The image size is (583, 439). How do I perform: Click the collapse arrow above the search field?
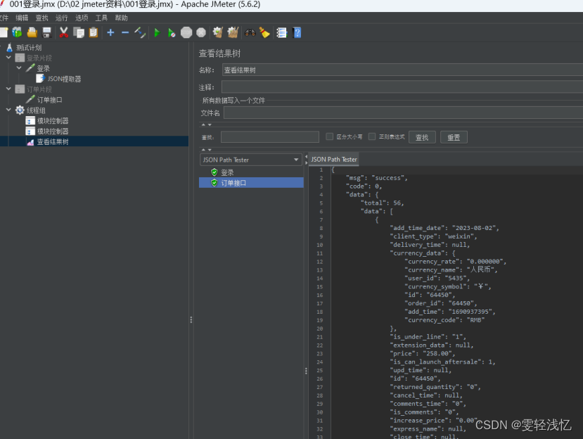[203, 125]
